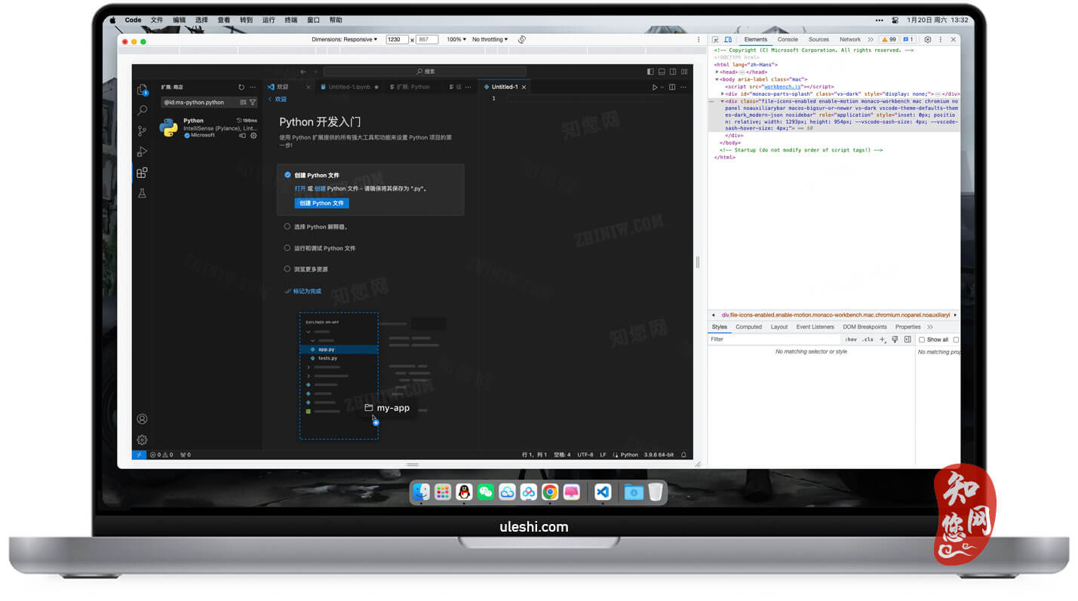The height and width of the screenshot is (601, 1078).
Task: Customize layout icon in title bar
Action: [683, 72]
